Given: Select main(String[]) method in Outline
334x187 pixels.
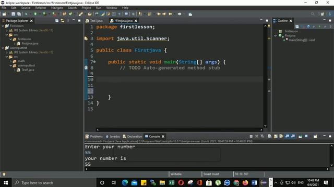Looking at the screenshot, I should (302, 40).
